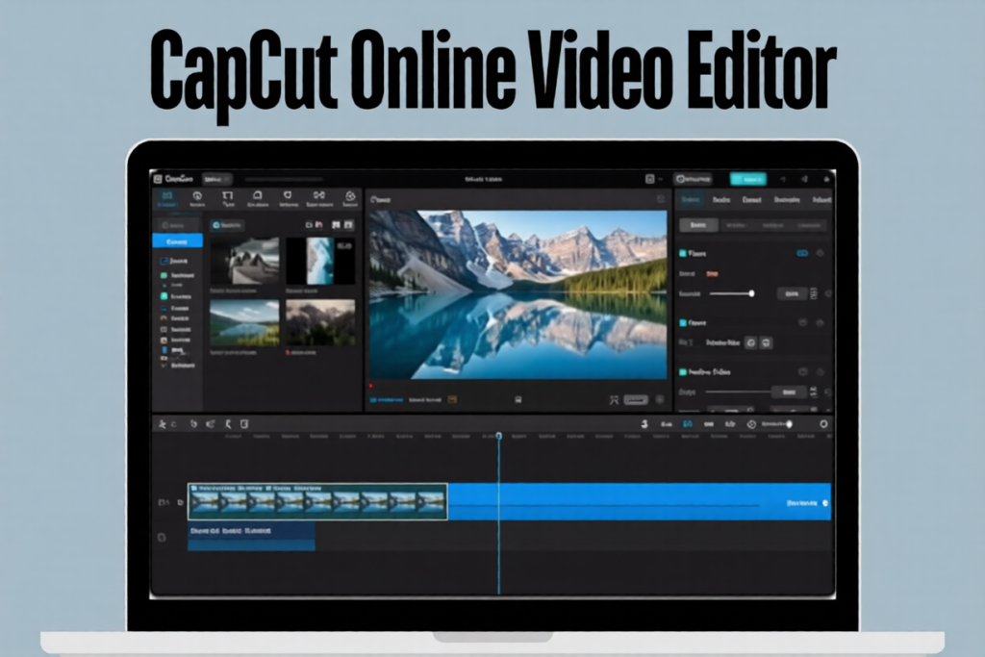Viewport: 985px width, 657px height.
Task: Click the crop icon below the preview's right side
Action: 613,399
